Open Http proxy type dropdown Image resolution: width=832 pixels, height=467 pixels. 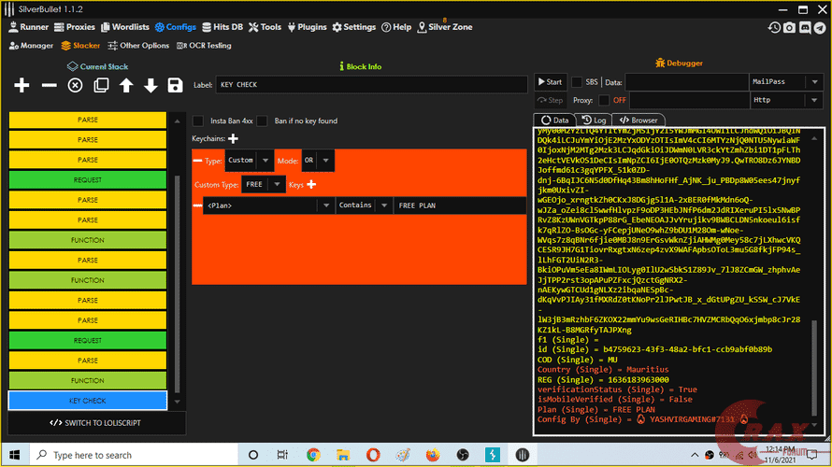786,100
